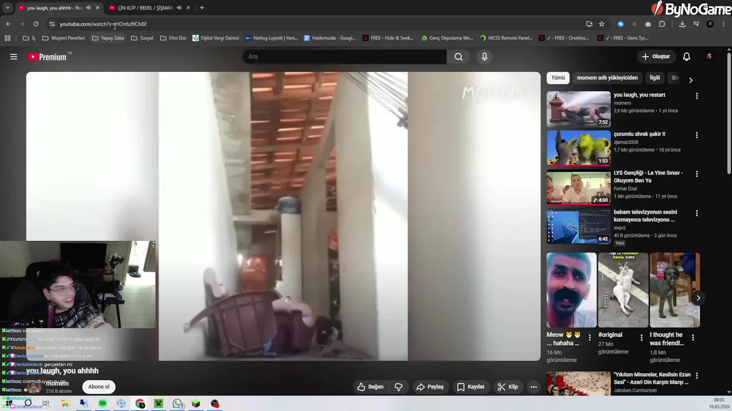Image resolution: width=732 pixels, height=411 pixels.
Task: Start voice search with microphone icon
Action: pos(484,57)
